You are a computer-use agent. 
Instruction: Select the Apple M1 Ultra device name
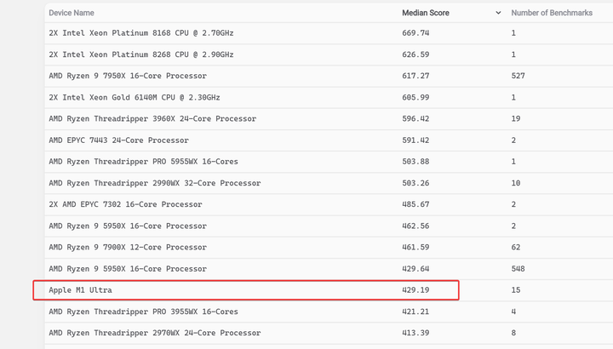click(81, 290)
